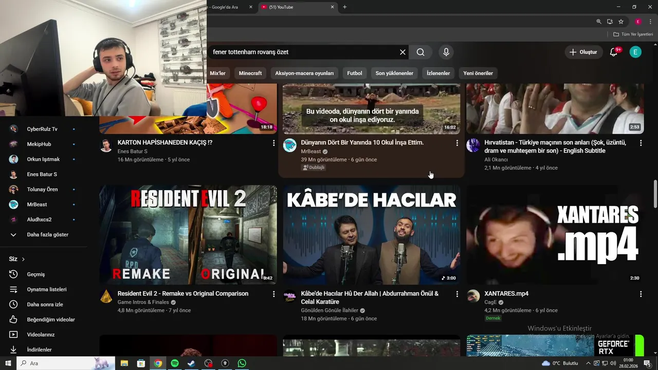
Task: Open the Dublajlı badge under the MrBeast video
Action: (314, 168)
